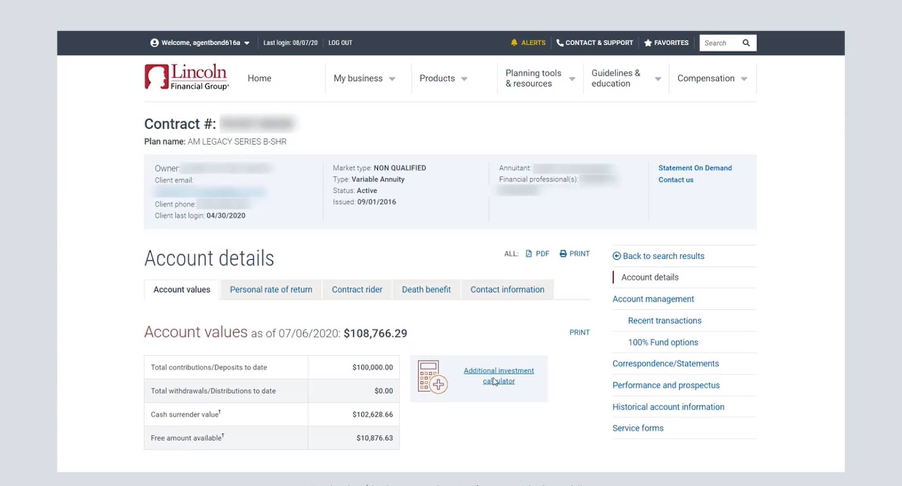The height and width of the screenshot is (486, 902).
Task: Open Recent transactions in the sidebar
Action: 665,321
